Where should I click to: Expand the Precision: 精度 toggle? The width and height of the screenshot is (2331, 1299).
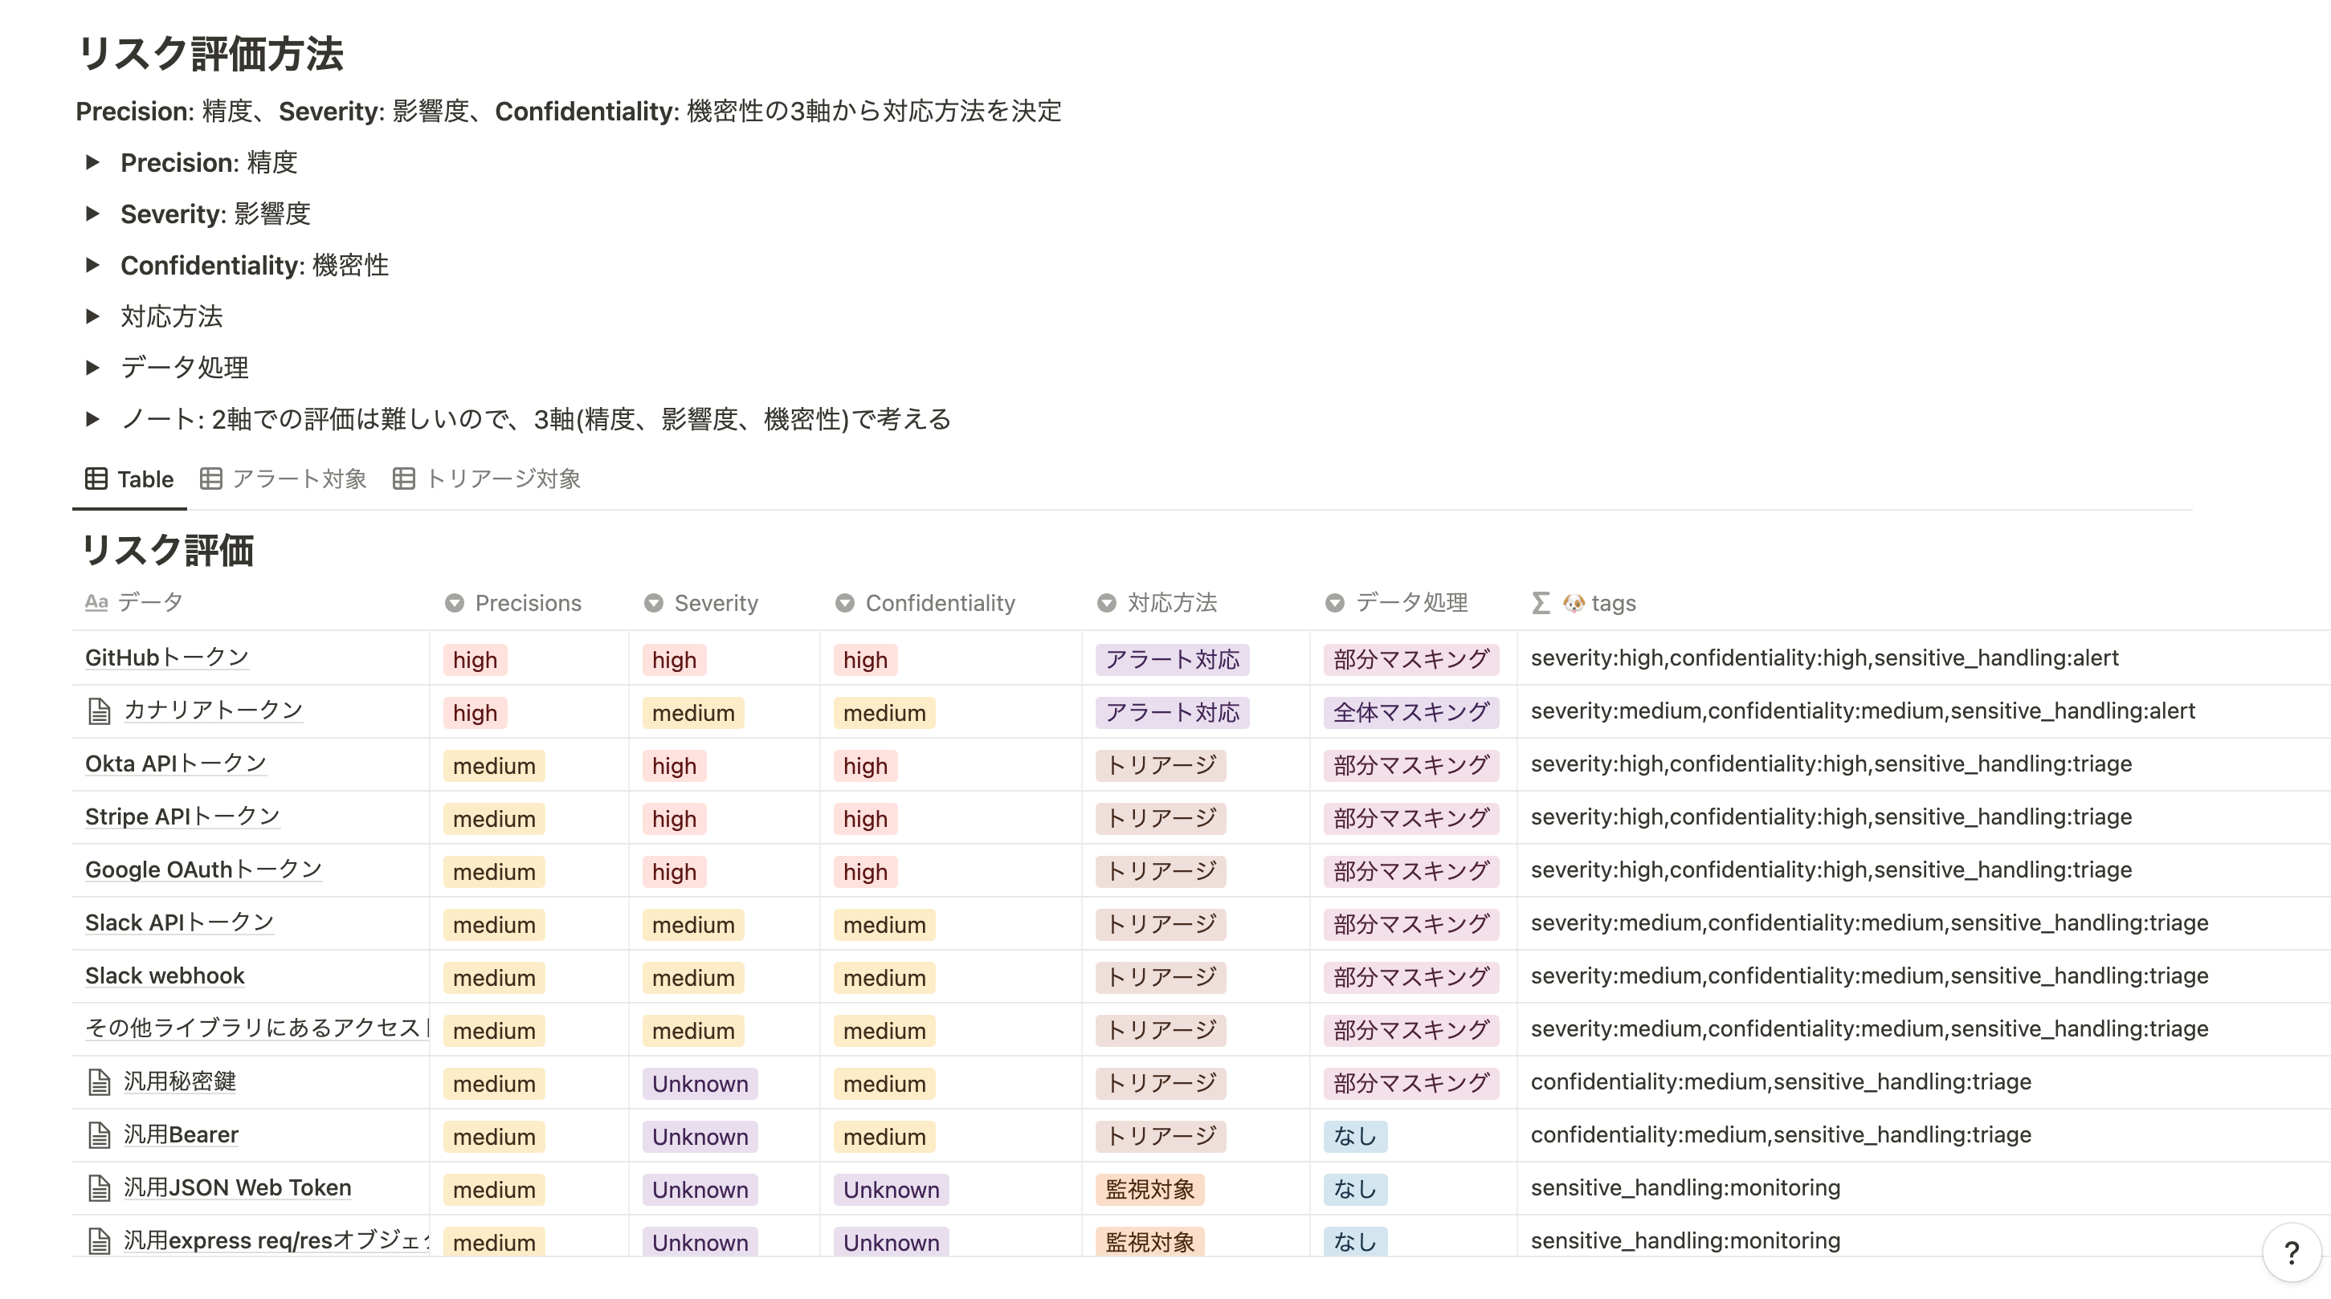[92, 163]
